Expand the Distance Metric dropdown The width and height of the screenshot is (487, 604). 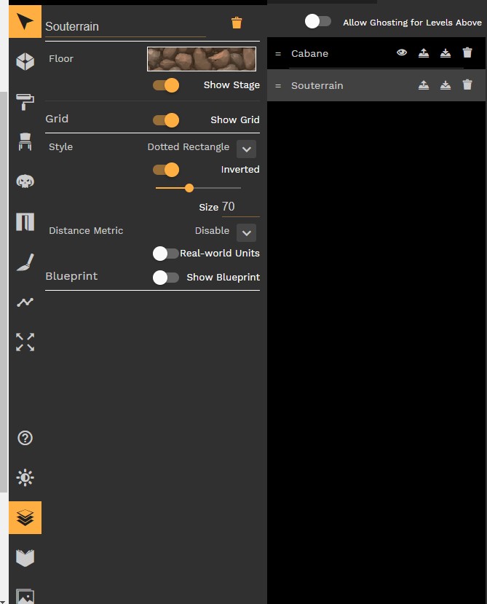[x=247, y=232]
